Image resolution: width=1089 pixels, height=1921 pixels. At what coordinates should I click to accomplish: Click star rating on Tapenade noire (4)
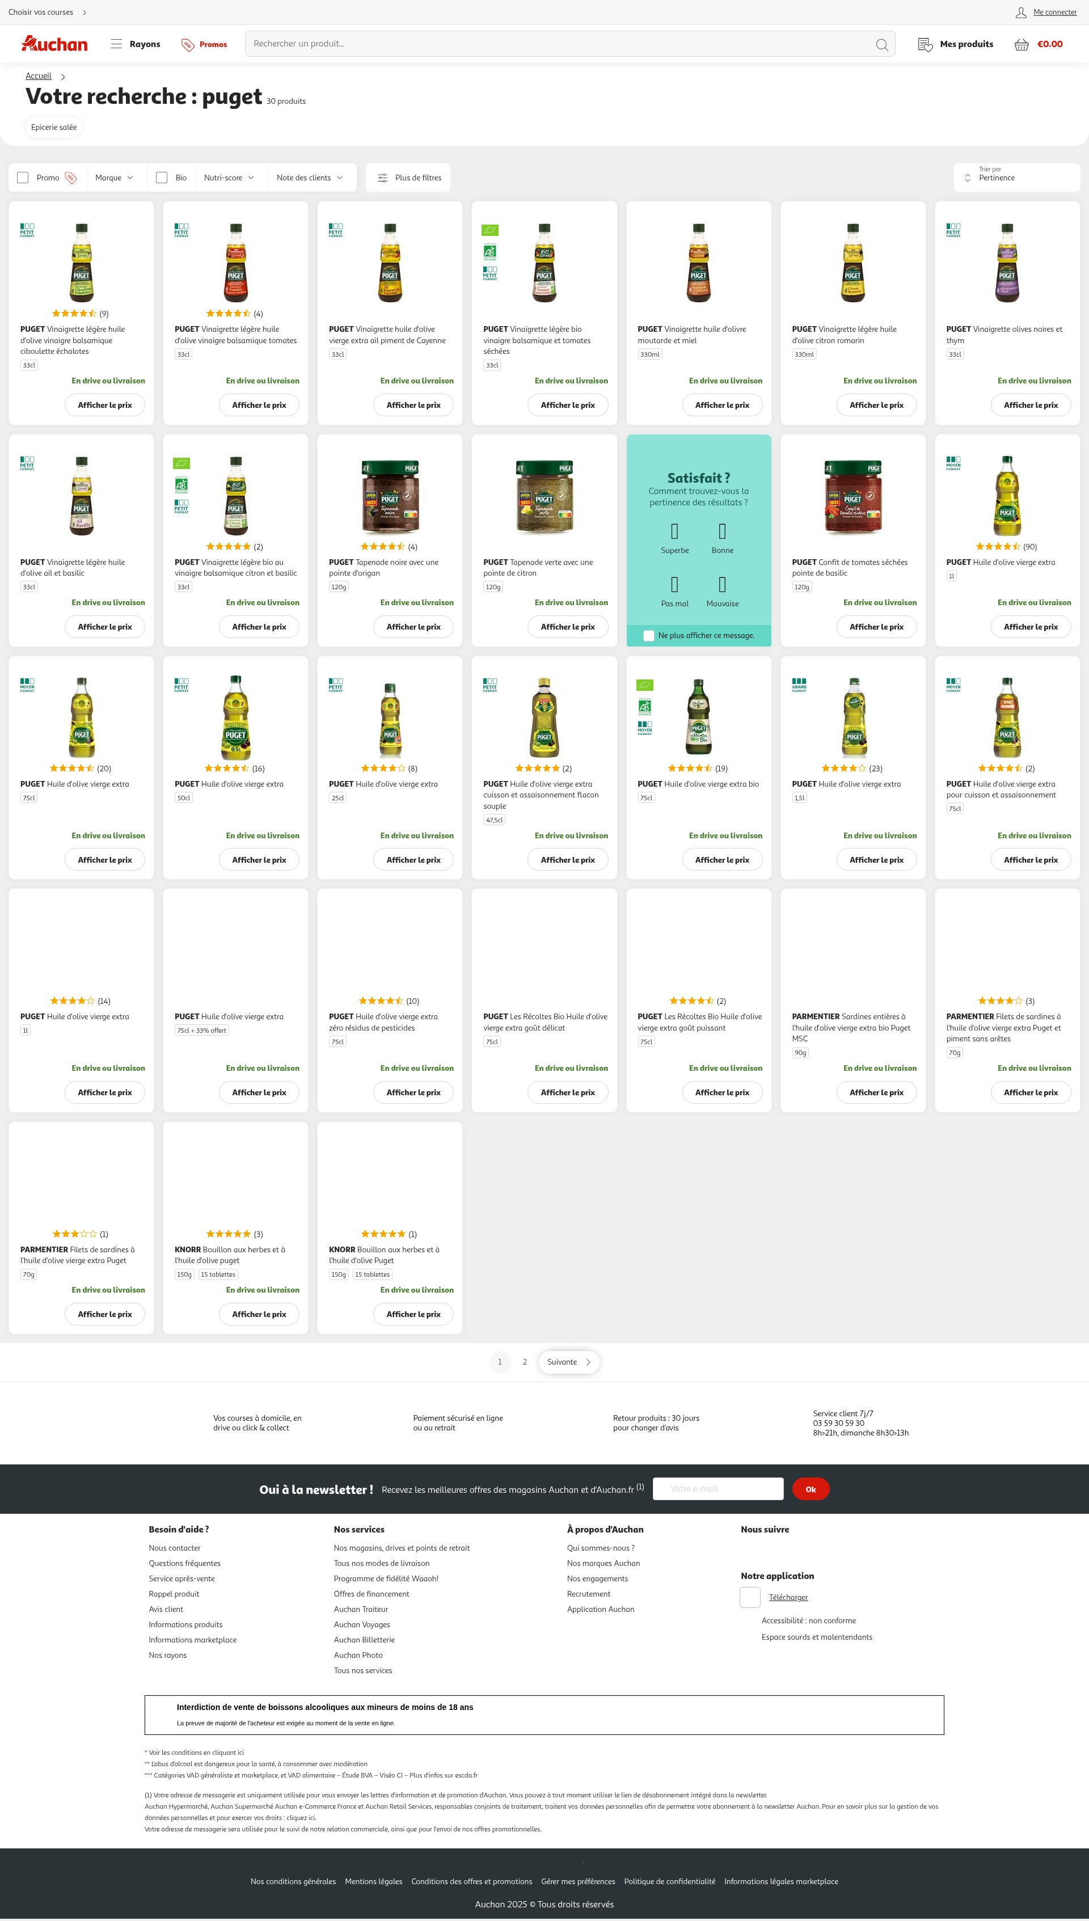[382, 547]
